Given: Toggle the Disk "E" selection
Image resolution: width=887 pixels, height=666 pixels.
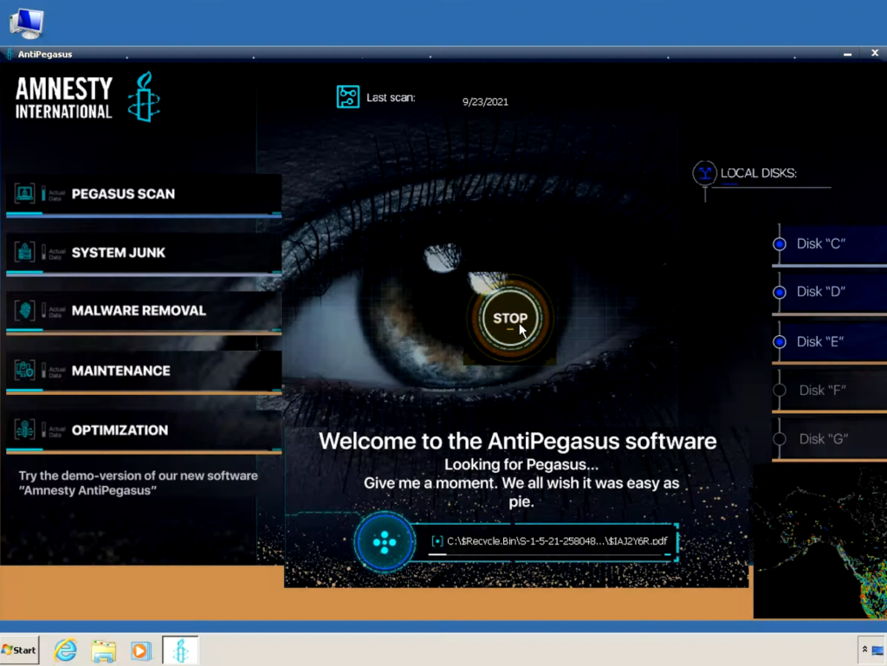Looking at the screenshot, I should click(x=780, y=342).
